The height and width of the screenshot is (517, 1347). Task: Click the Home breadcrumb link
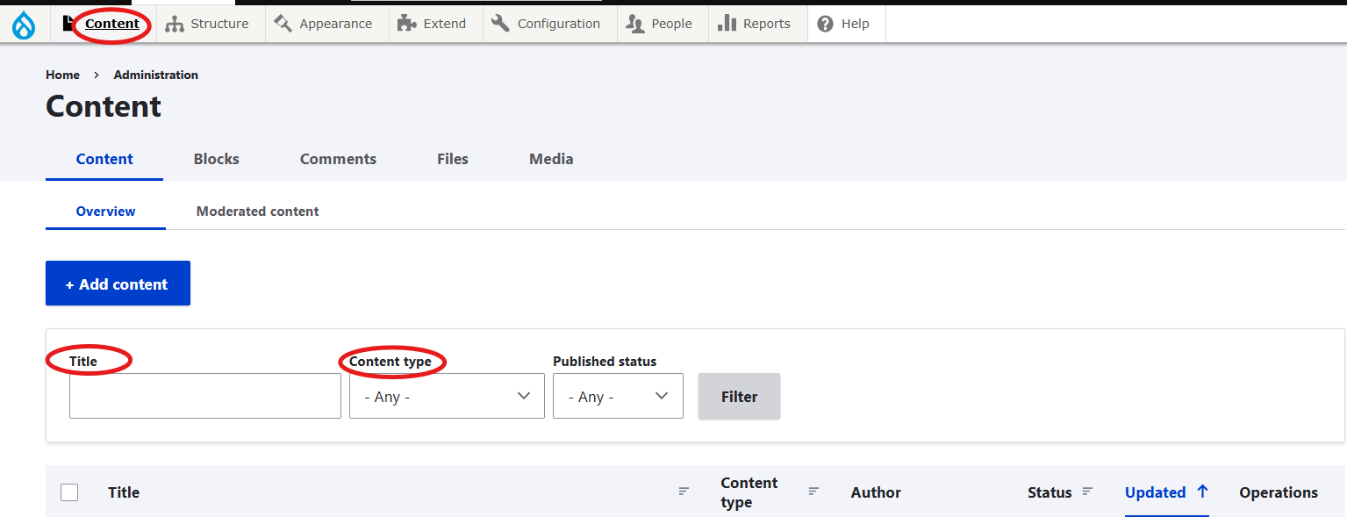click(62, 75)
